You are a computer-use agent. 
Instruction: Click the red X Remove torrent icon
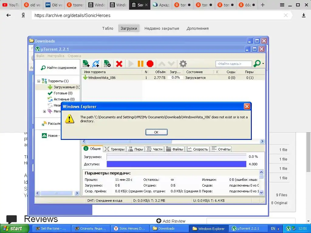pos(119,64)
